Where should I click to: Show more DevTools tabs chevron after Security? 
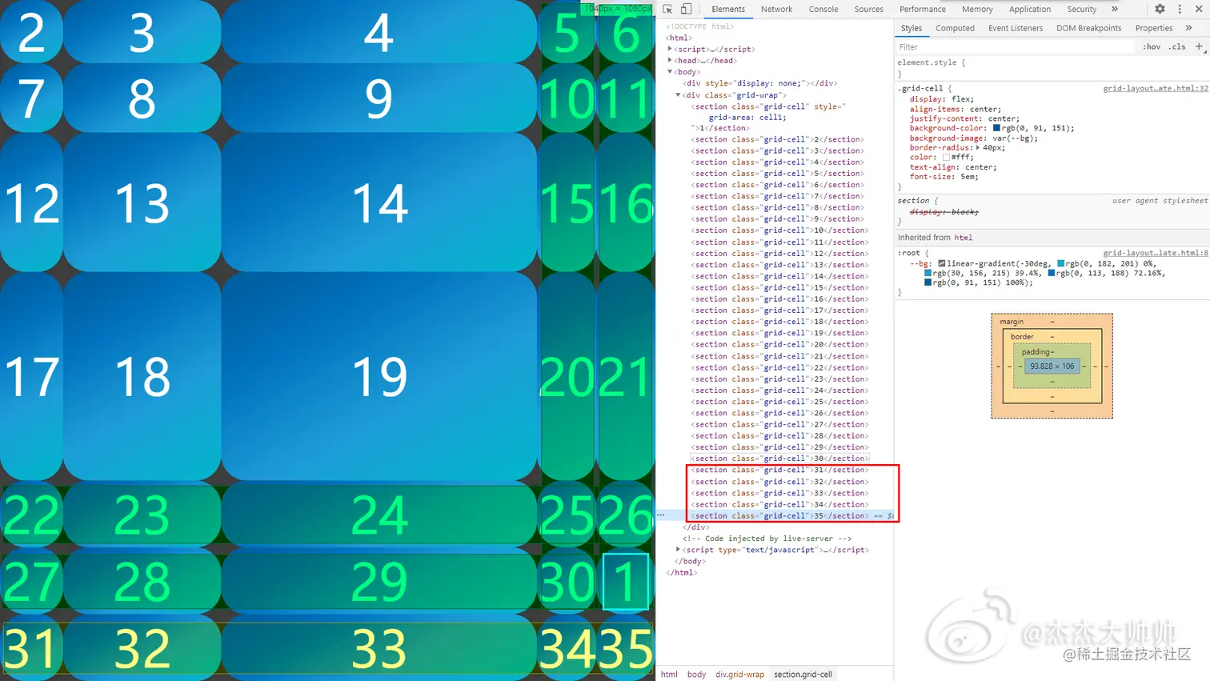[1115, 9]
